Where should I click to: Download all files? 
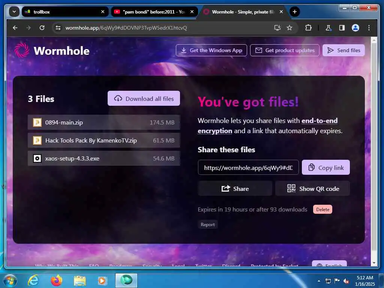(x=144, y=99)
